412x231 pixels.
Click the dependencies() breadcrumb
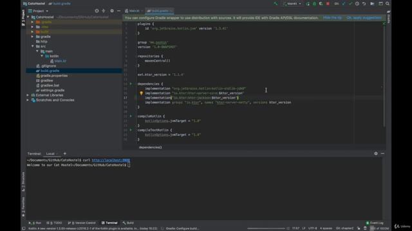(x=150, y=148)
